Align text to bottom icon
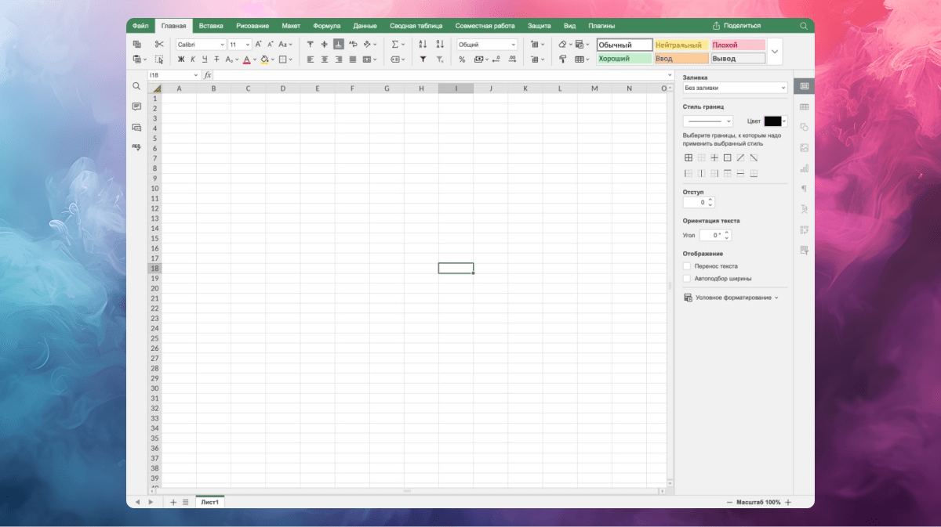 pos(339,45)
